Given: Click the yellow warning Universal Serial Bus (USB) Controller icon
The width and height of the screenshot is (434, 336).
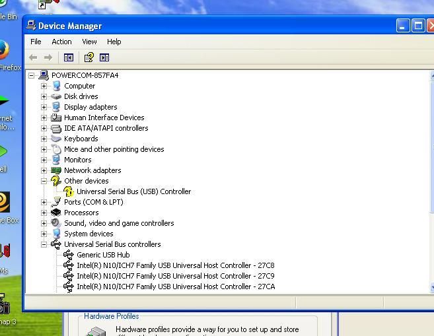Looking at the screenshot, I should (x=69, y=191).
